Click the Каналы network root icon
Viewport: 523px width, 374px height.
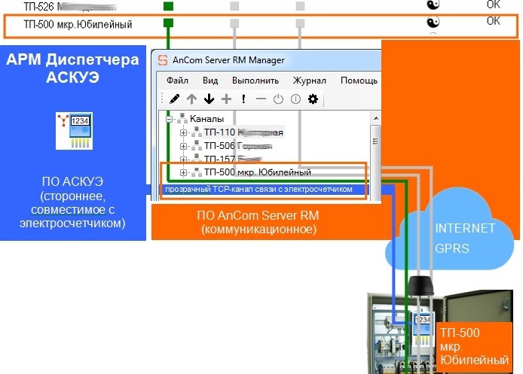click(x=182, y=119)
